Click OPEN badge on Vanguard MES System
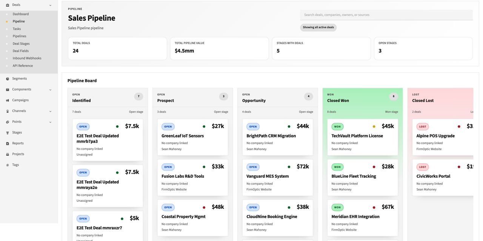 (x=253, y=167)
